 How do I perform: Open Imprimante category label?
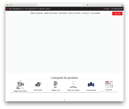click(38, 90)
